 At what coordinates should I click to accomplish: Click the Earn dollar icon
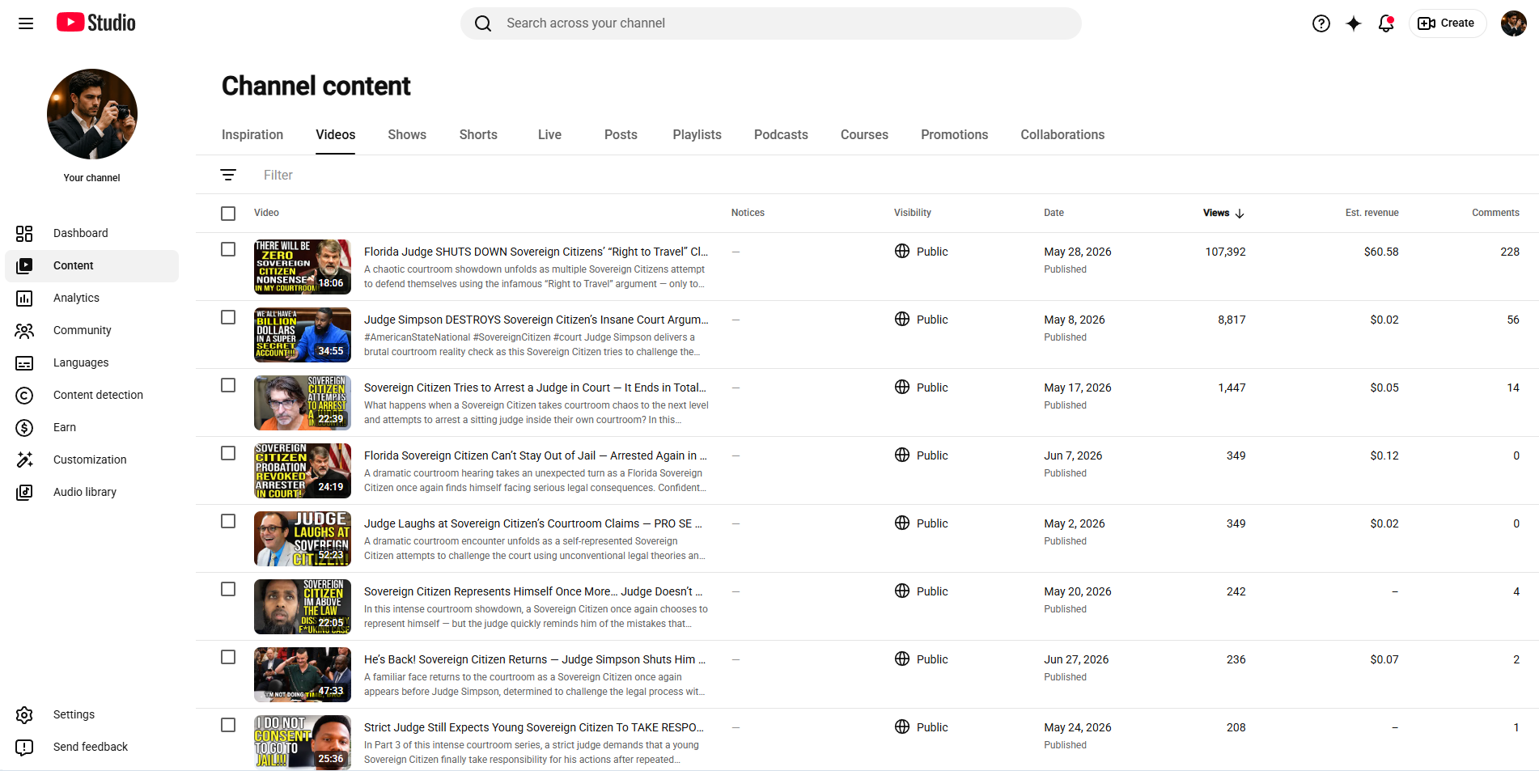click(24, 428)
